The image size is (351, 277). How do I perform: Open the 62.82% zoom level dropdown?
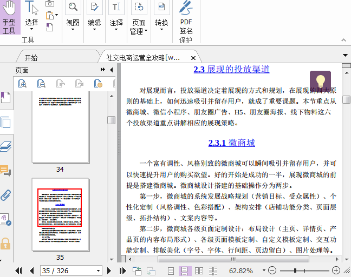point(264,271)
